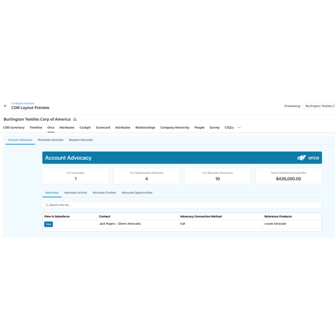Click the # of Advocate Interactions card

(x=218, y=176)
